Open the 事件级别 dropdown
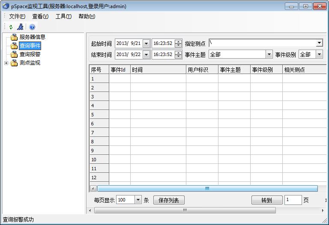Image resolution: width=329 pixels, height=225 pixels. click(319, 54)
